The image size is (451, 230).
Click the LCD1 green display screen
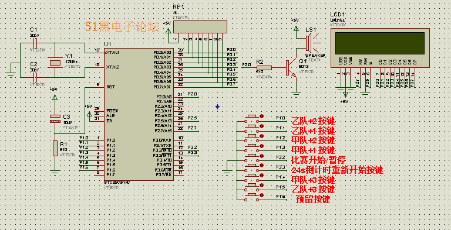(x=380, y=43)
